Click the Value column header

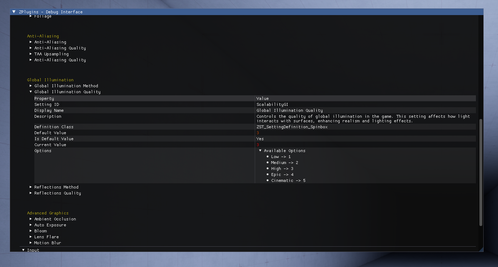pos(262,98)
